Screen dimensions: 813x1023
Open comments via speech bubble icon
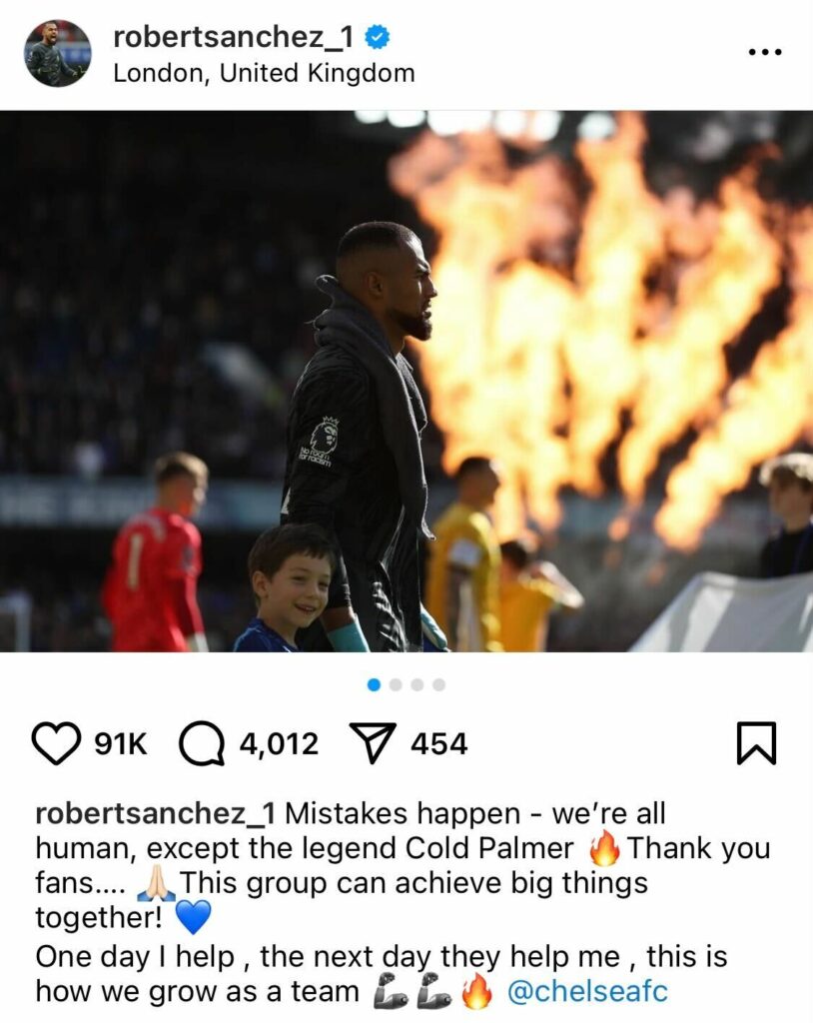(203, 743)
